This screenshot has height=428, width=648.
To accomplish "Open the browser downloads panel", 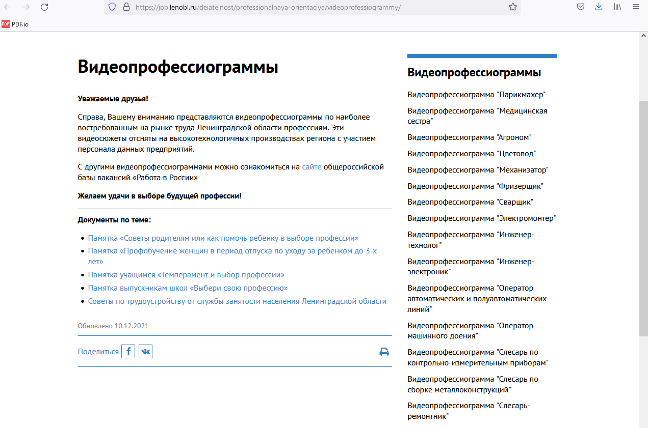I will (599, 7).
